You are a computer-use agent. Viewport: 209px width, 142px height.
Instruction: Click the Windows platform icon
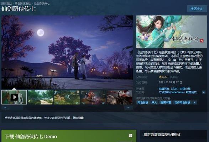point(131,136)
